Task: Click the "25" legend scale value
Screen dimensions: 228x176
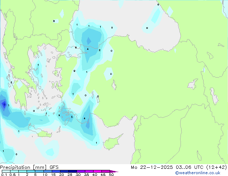Action: coord(70,175)
